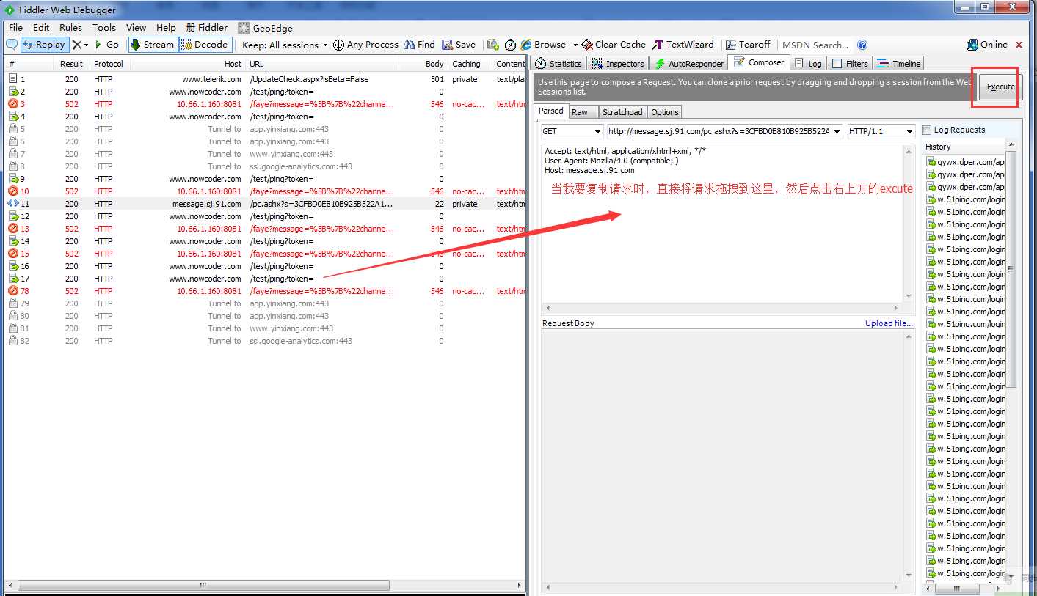Toggle Stream mode

(153, 45)
